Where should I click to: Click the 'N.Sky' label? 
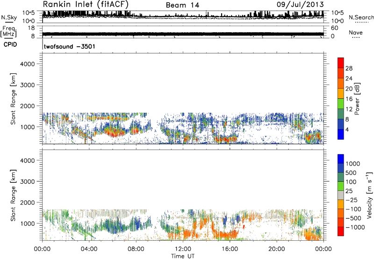pos(9,17)
